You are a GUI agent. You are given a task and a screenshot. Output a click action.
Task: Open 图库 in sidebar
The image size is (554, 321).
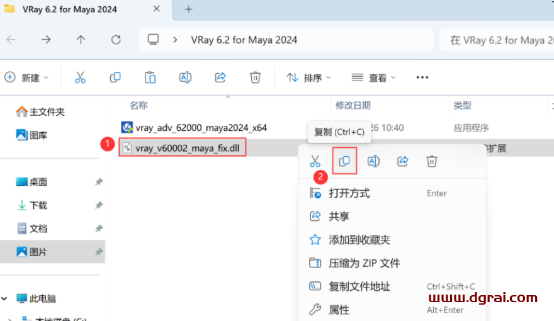(32, 135)
